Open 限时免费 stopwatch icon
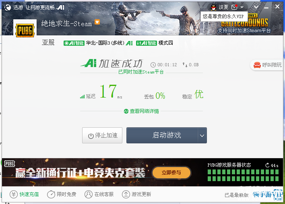285x204 pixels. pos(51,194)
